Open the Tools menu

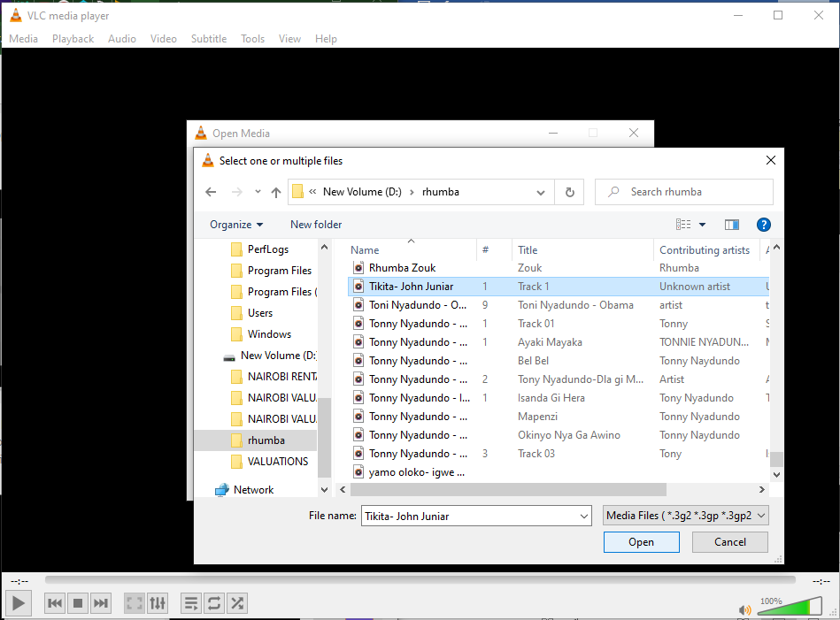(252, 39)
